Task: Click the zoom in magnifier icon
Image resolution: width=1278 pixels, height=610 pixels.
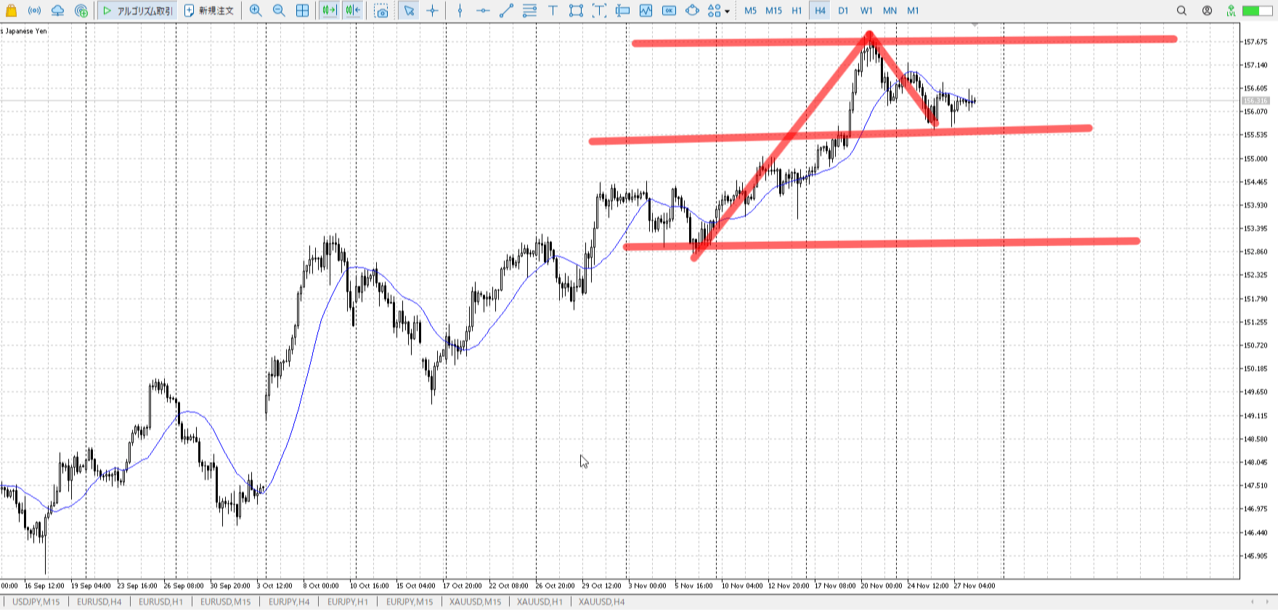Action: point(256,10)
